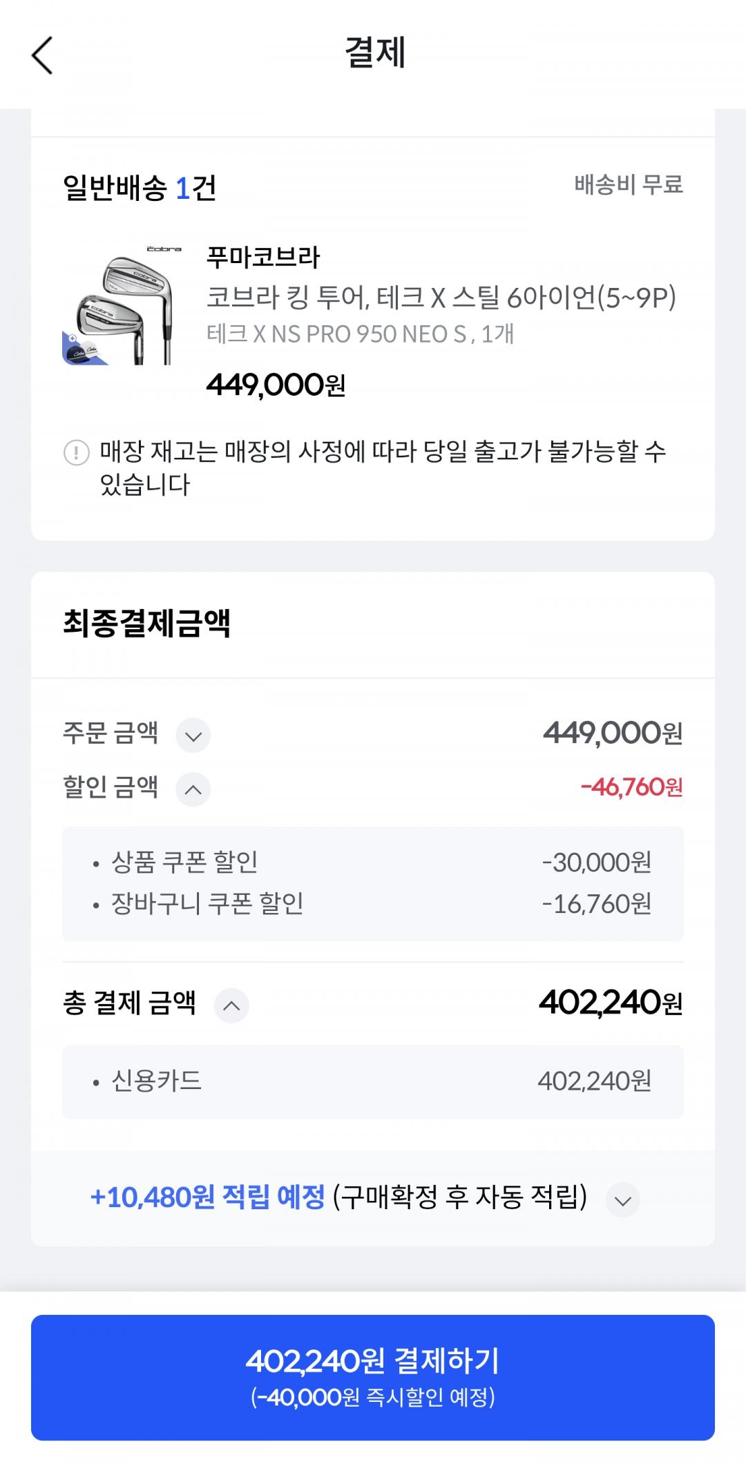Click the info icon beside store stock notice
This screenshot has width=746, height=1464.
tap(76, 453)
